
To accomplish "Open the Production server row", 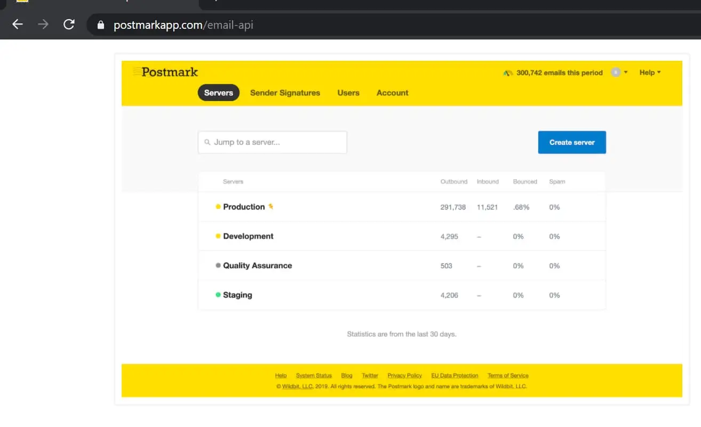I will click(x=402, y=207).
